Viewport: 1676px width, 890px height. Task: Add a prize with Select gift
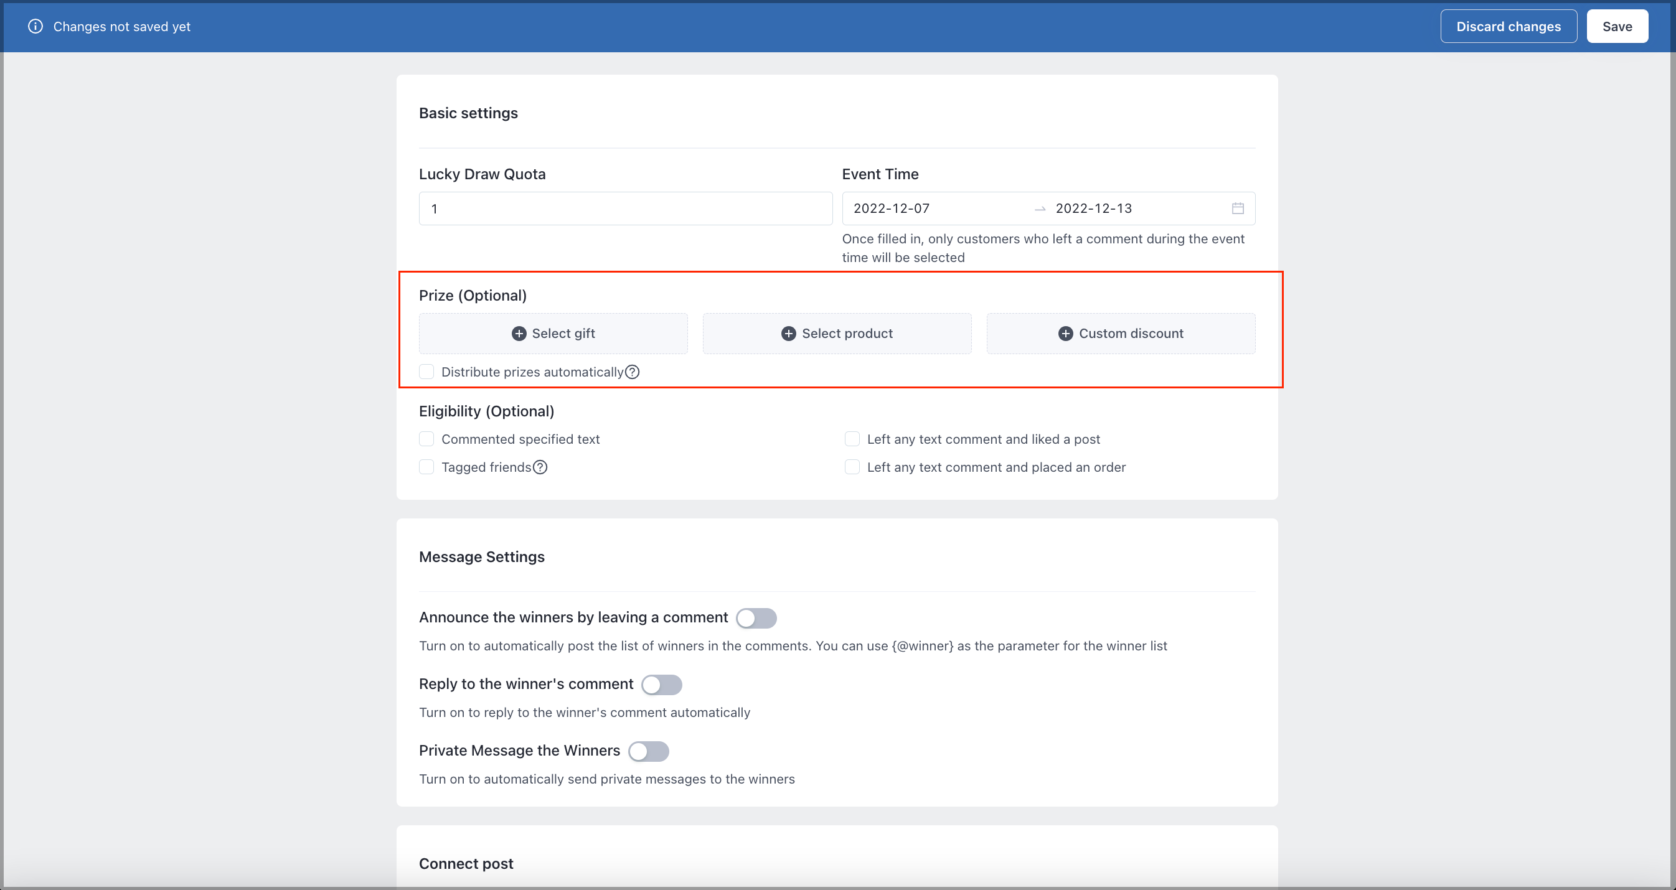coord(553,333)
